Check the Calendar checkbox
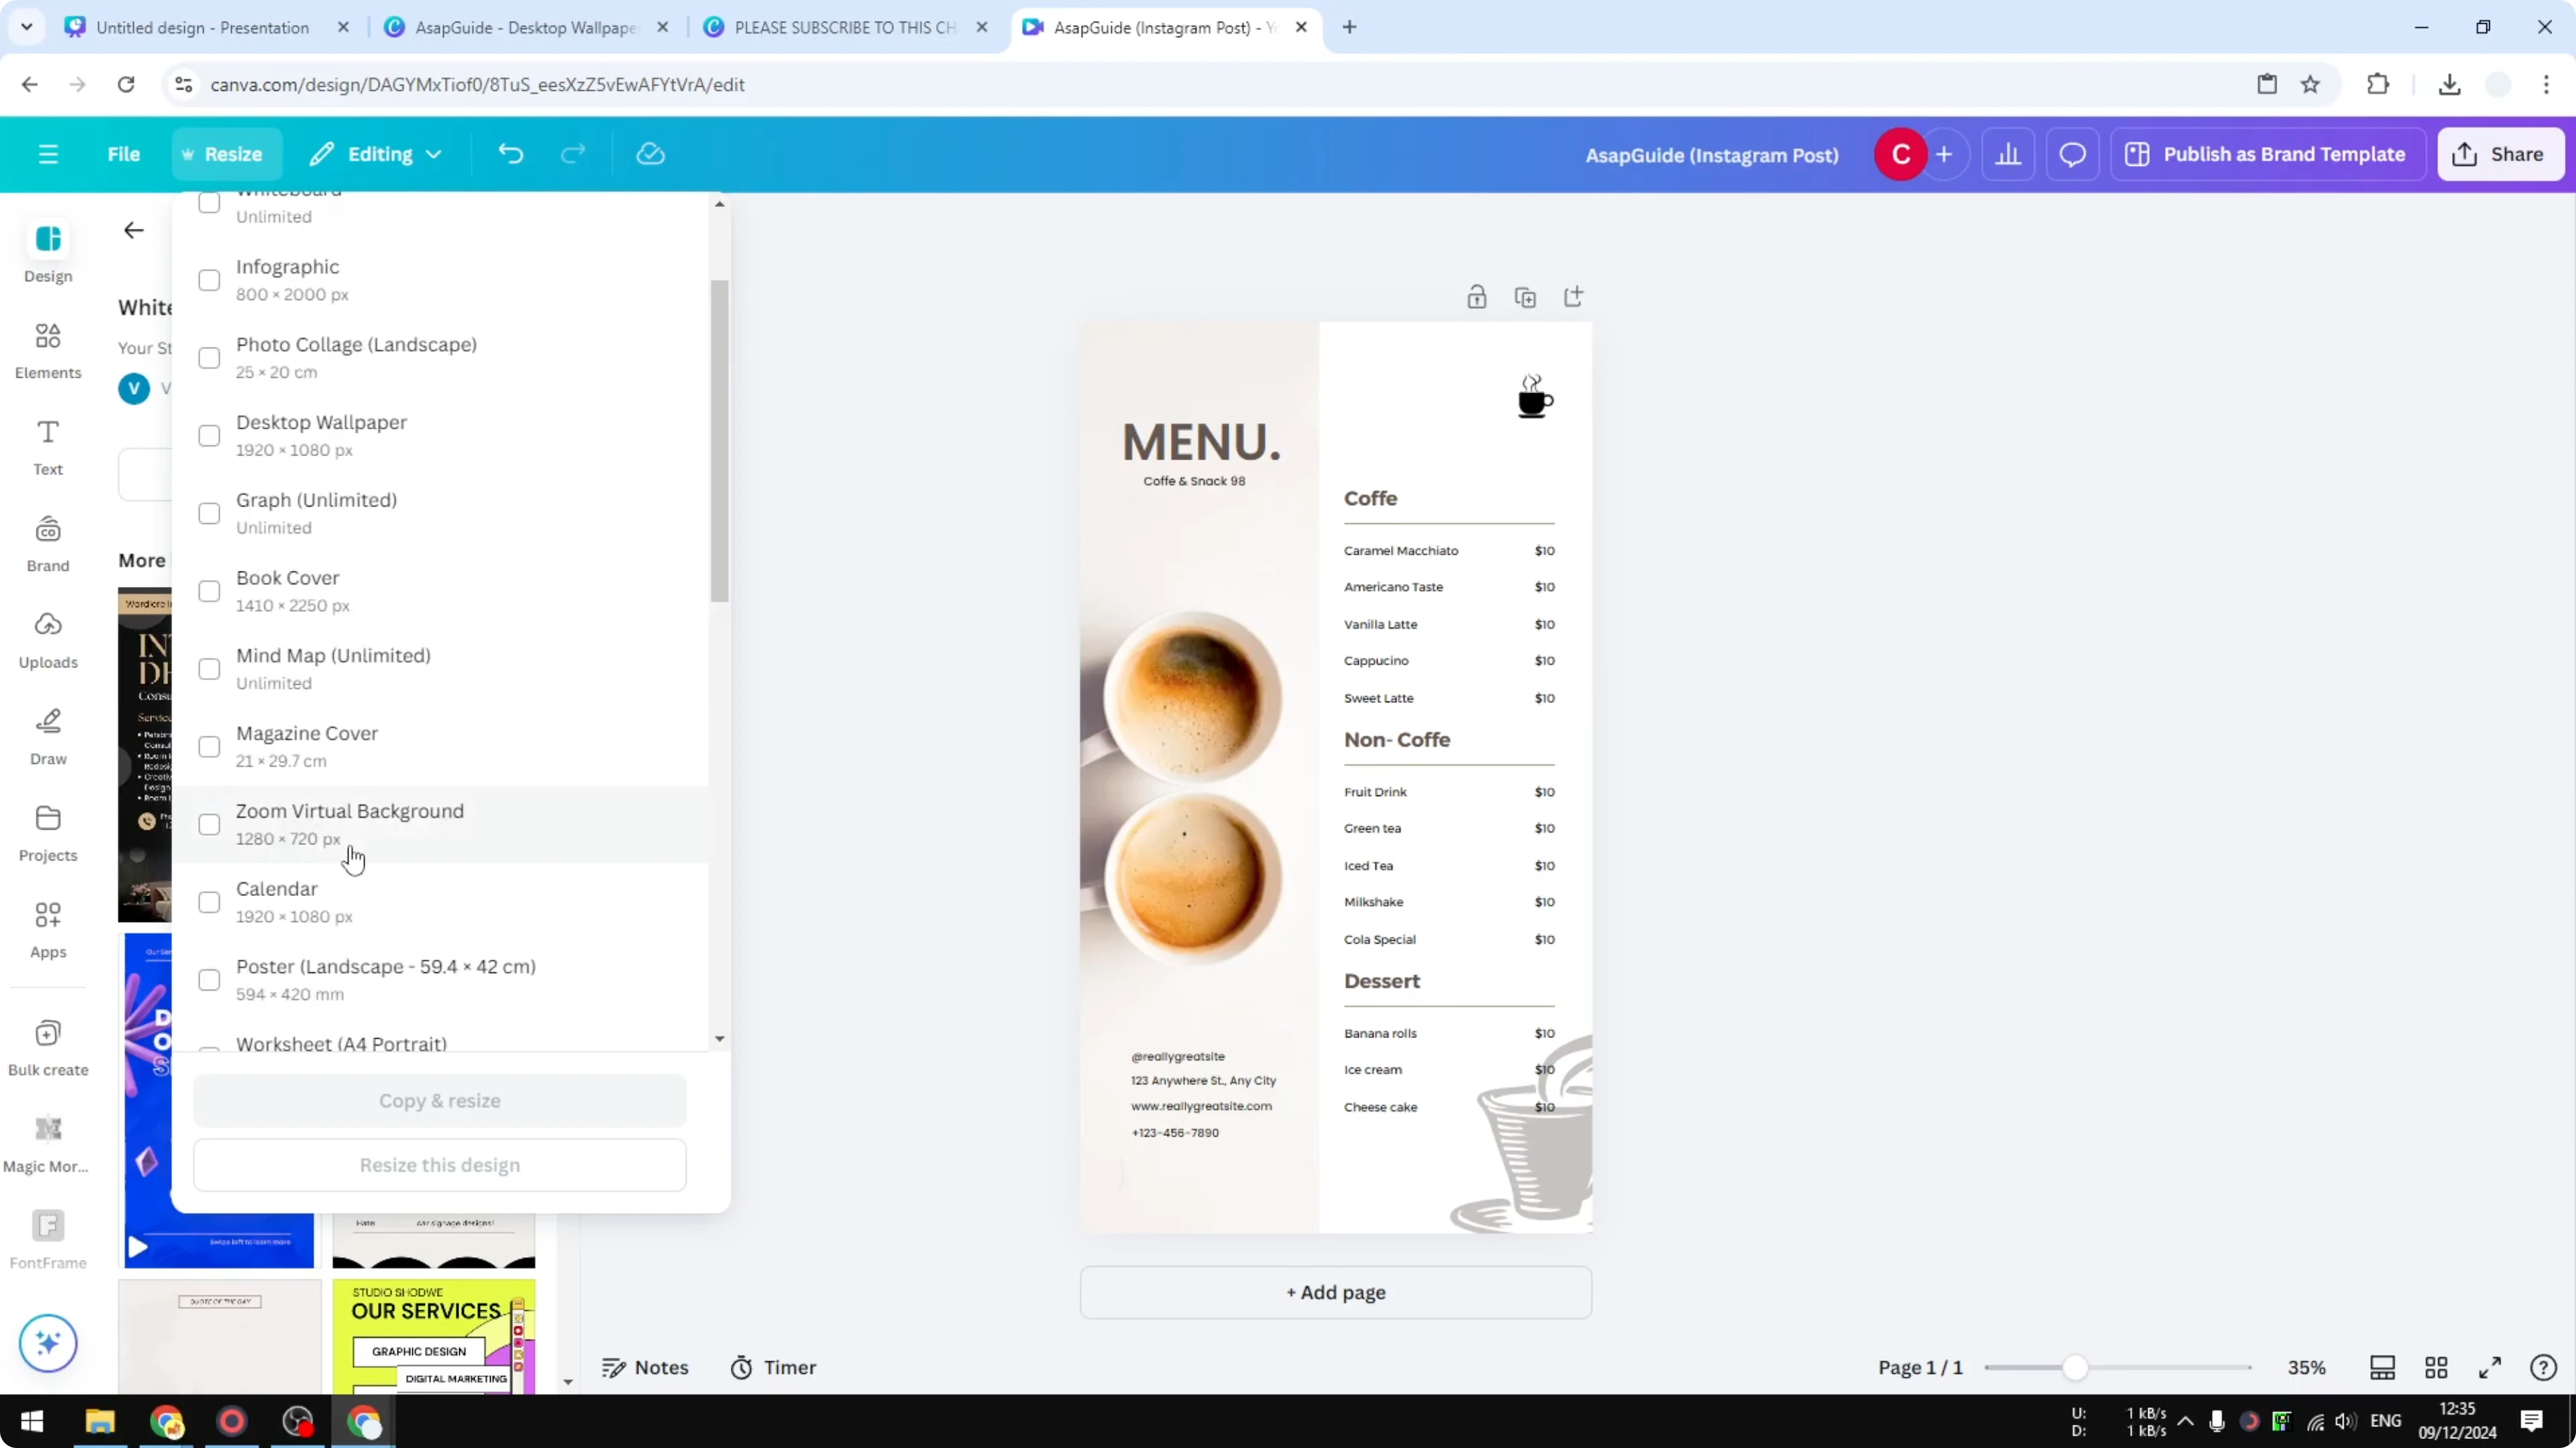This screenshot has width=2576, height=1448. coord(209,902)
